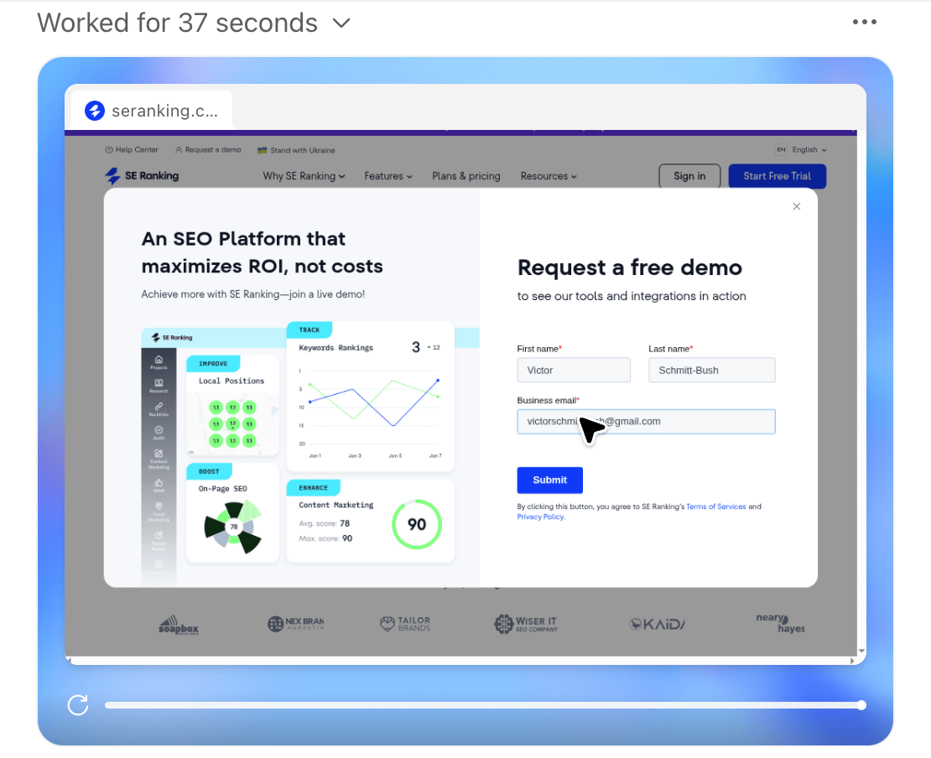This screenshot has width=931, height=758.
Task: Click the TRACK label tag
Action: (x=309, y=330)
